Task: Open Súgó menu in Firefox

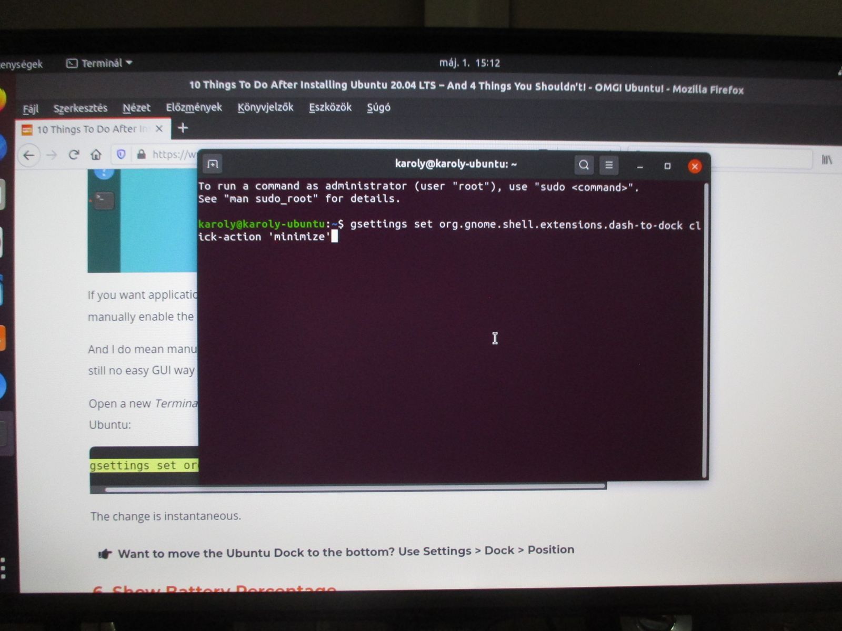Action: point(378,107)
